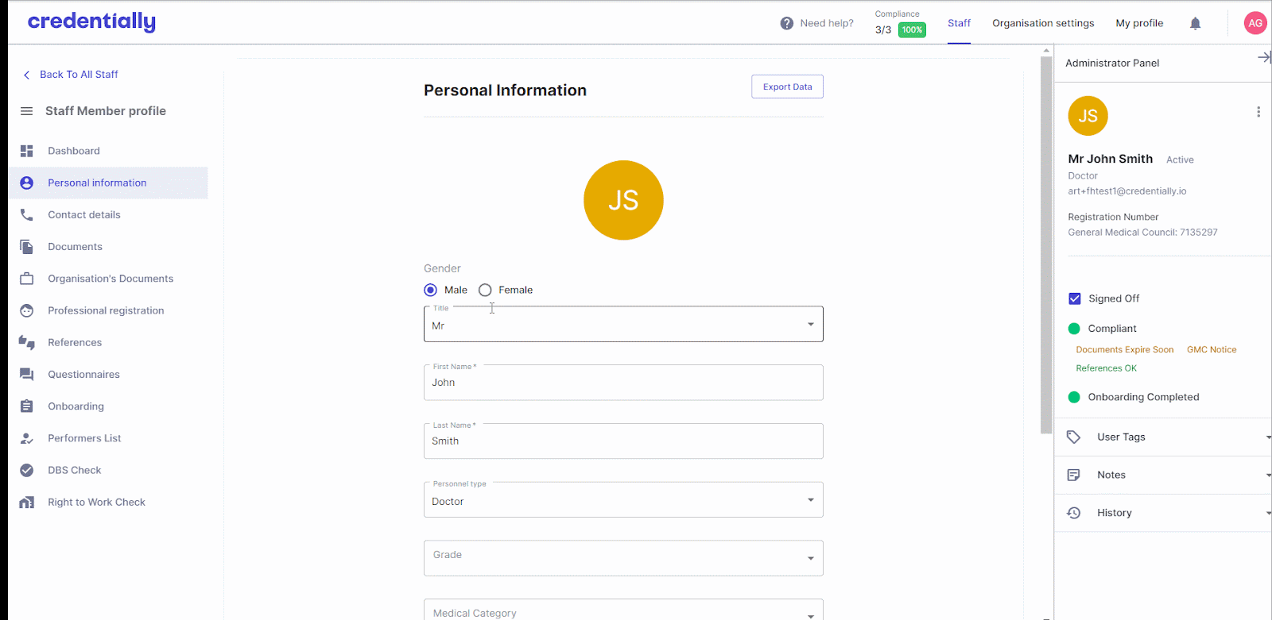Click the hamburger menu beside Staff Member profile
The height and width of the screenshot is (620, 1272).
26,111
